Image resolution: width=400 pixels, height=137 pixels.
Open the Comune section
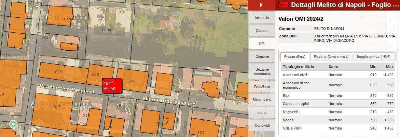(262, 56)
